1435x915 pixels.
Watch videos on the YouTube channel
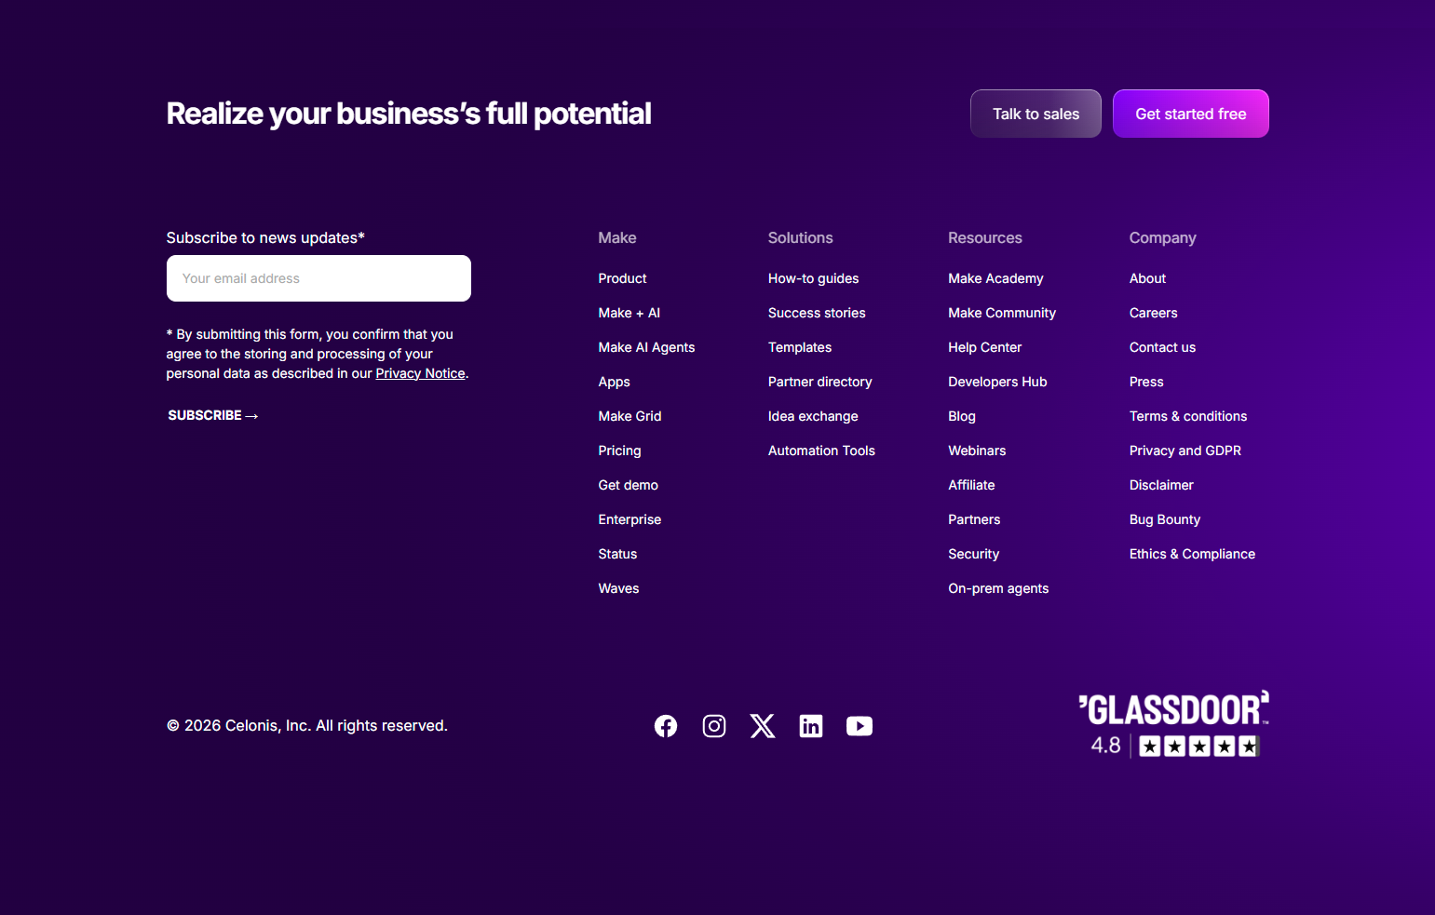(860, 726)
